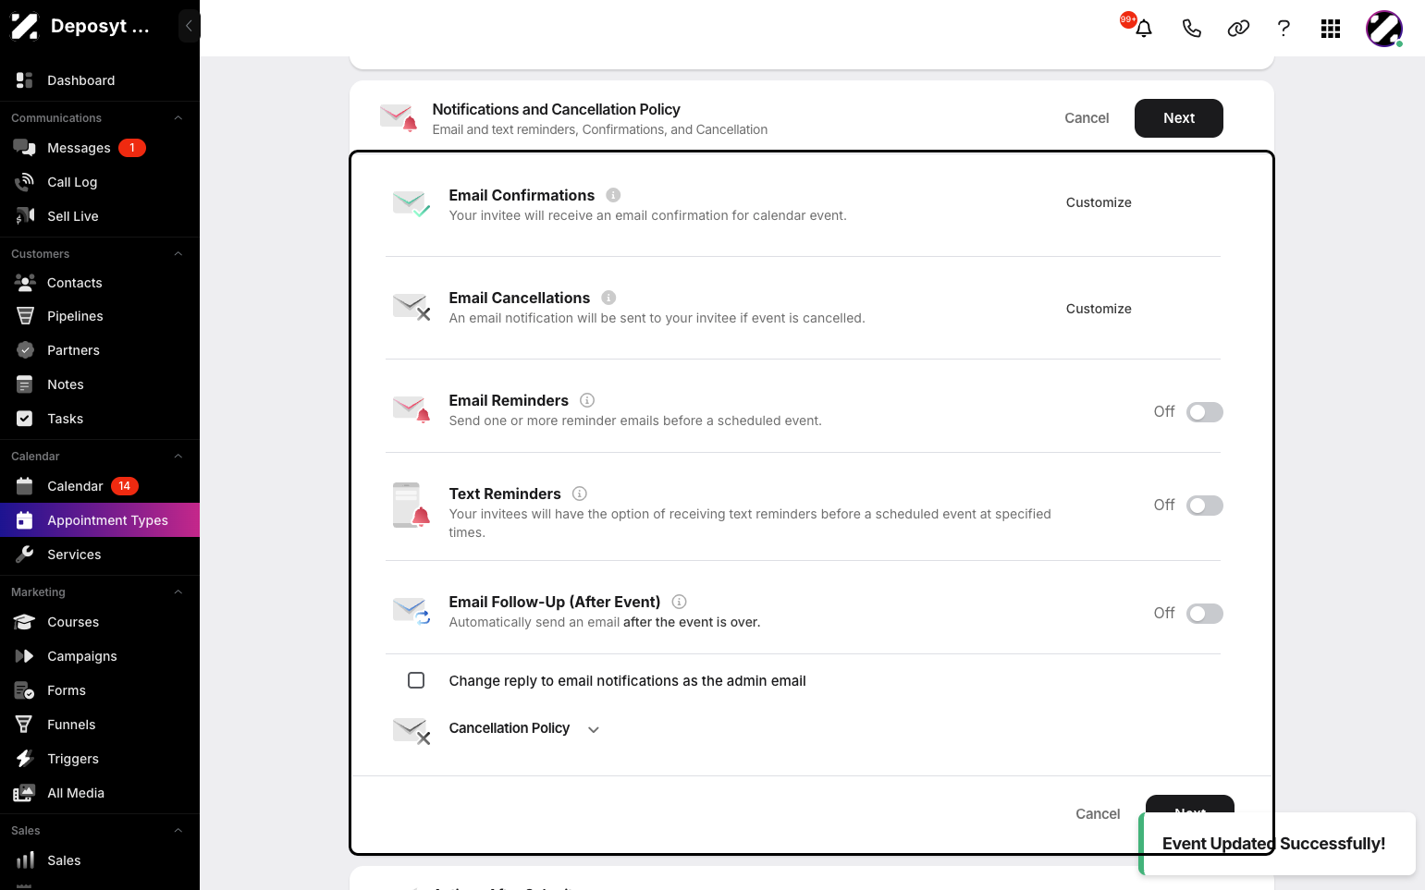Viewport: 1425px width, 890px height.
Task: Show info for Text Reminders
Action: (x=580, y=494)
